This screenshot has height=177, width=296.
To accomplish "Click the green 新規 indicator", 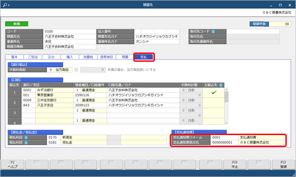I will pos(17,24).
